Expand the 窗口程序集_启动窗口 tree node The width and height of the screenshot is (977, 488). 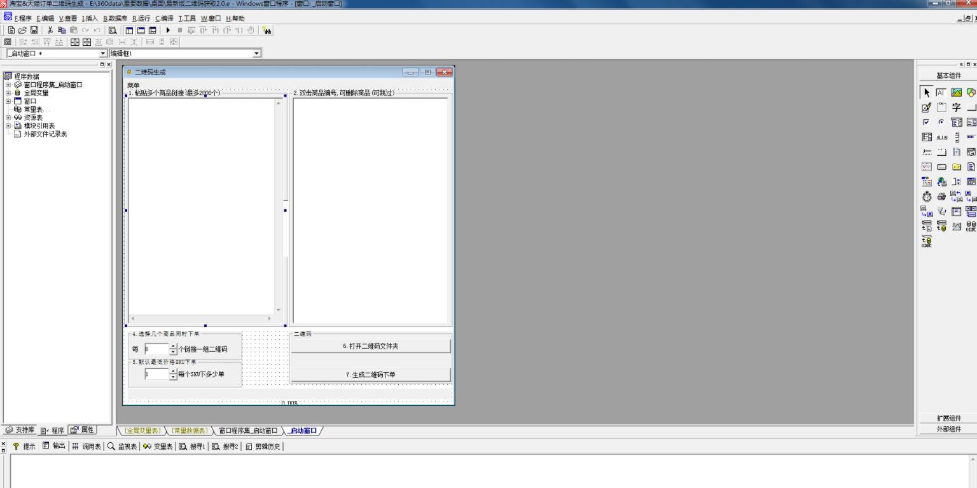click(x=8, y=85)
